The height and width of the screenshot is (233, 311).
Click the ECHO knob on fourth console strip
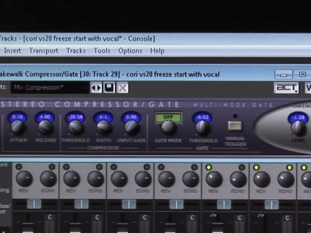click(x=190, y=179)
